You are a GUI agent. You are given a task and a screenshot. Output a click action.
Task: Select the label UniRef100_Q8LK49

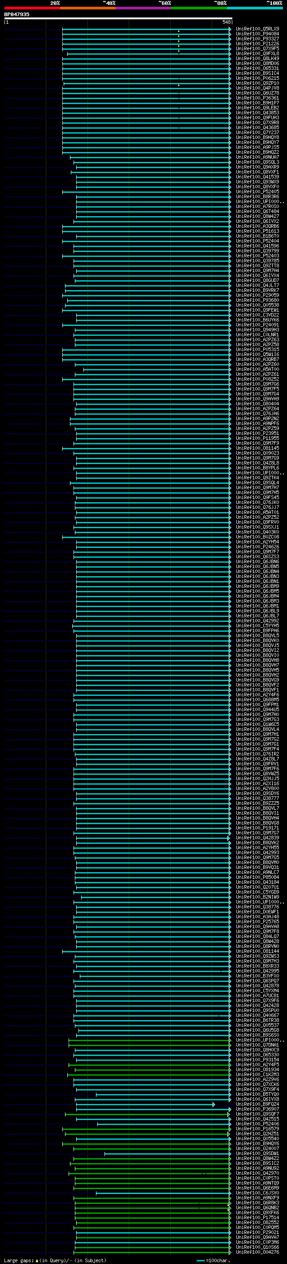[x=257, y=58]
